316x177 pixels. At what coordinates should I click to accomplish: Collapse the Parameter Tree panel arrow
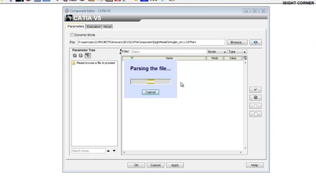(120, 50)
